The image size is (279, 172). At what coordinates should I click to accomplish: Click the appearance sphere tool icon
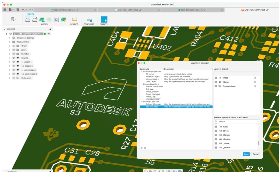(56, 20)
